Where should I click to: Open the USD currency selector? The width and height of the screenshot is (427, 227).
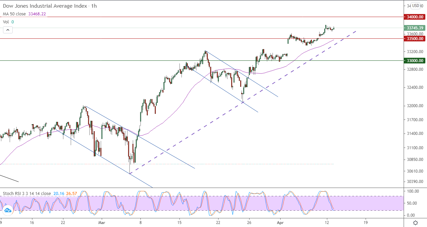tap(416, 6)
